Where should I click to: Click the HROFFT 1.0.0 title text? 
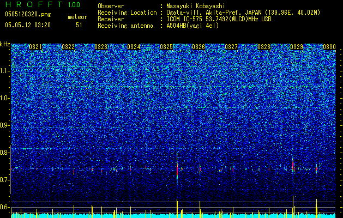click(x=43, y=4)
